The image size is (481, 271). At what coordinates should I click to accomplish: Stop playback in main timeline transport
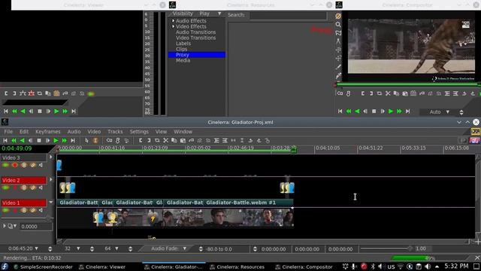[x=39, y=141]
